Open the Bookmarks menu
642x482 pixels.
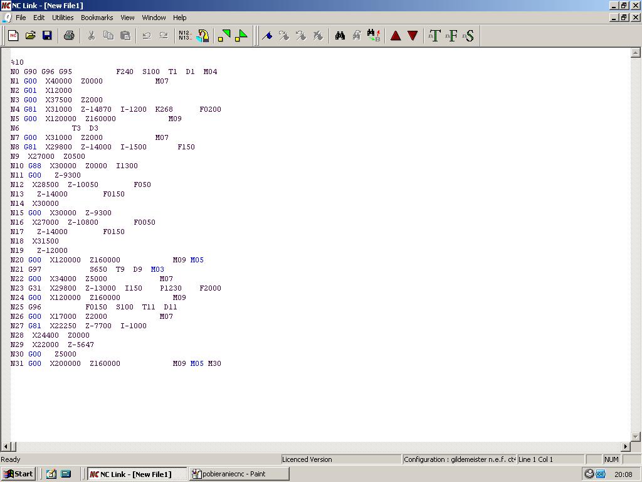coord(97,18)
